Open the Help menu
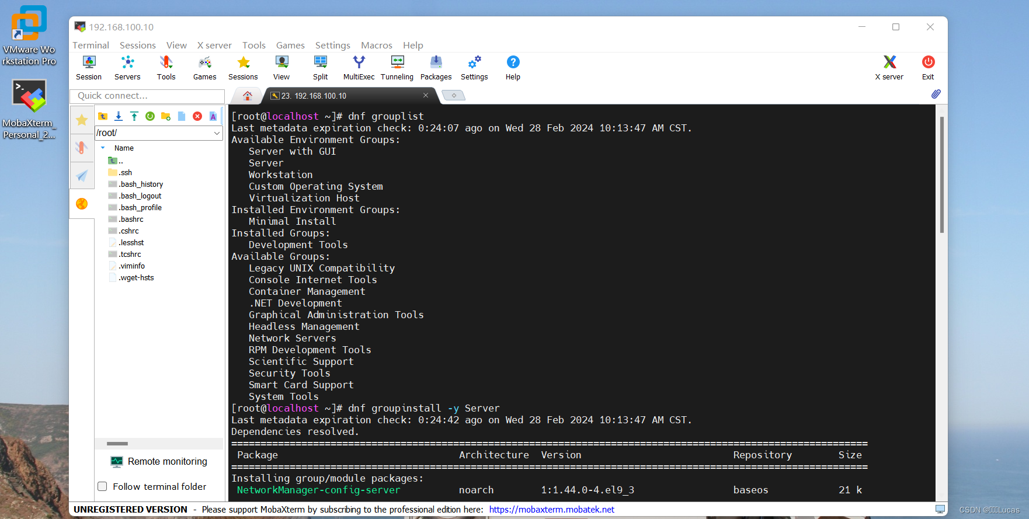Screen dimensions: 1029x519 [413, 45]
